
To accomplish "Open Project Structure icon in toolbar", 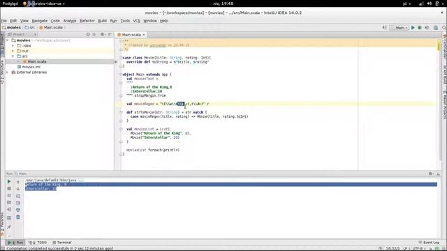I will pos(436,28).
